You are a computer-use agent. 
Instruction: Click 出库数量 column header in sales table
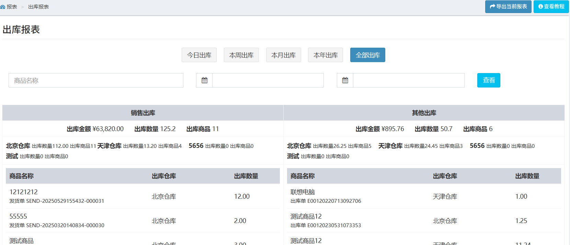246,176
